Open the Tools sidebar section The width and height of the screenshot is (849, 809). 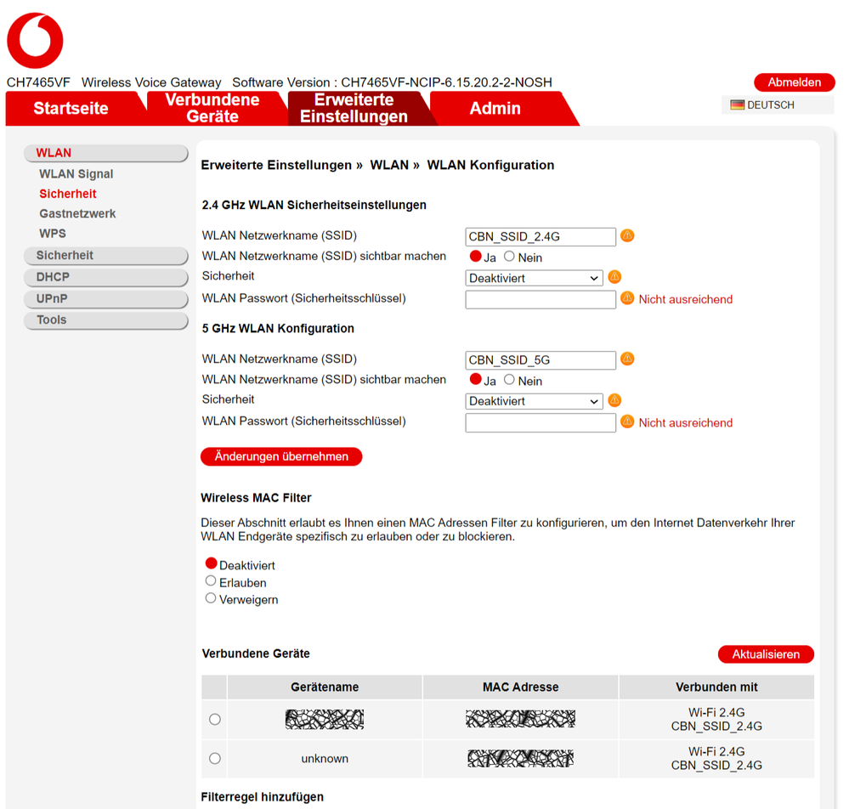click(x=106, y=320)
